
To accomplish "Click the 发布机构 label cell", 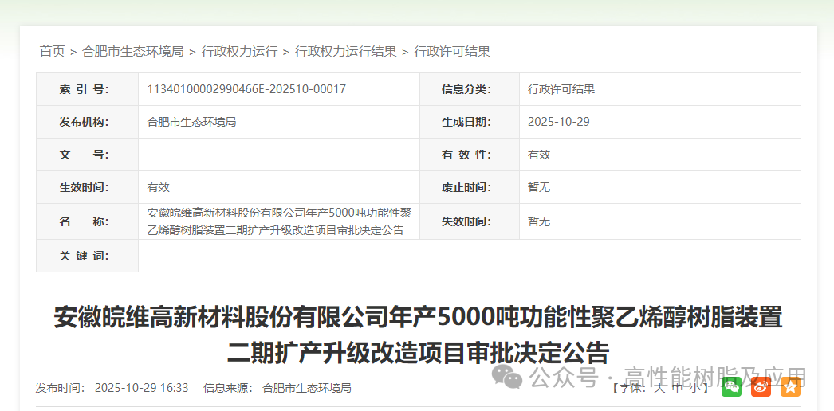I will (87, 122).
